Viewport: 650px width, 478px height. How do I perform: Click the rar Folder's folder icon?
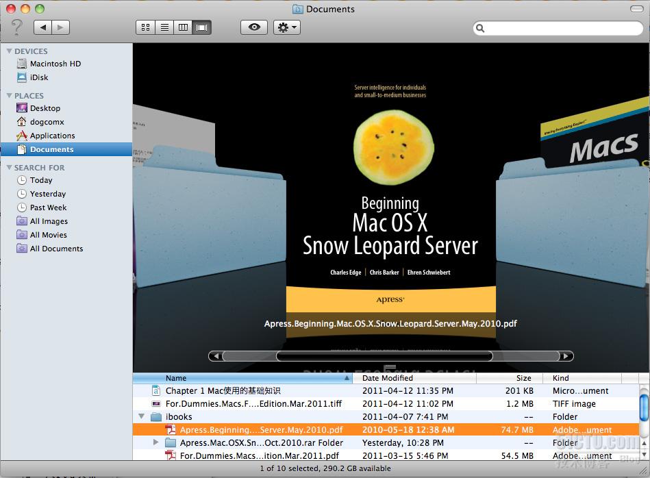pos(171,443)
